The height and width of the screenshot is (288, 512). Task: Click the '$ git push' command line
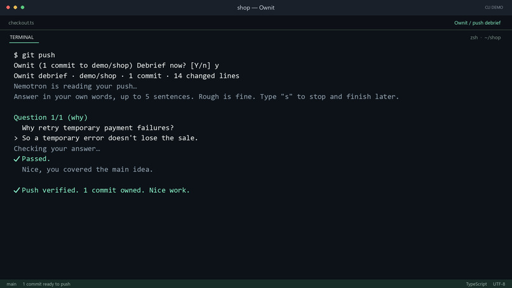coord(34,55)
